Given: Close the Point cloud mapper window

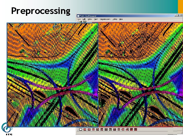Looking at the screenshot, I should [x=181, y=15].
